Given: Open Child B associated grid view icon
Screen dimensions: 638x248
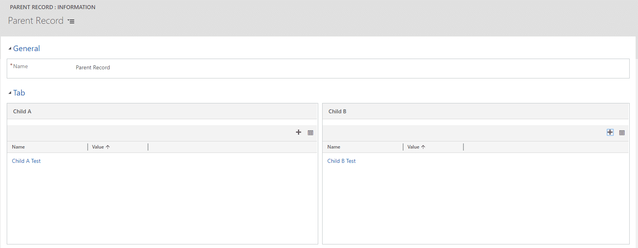Looking at the screenshot, I should [x=622, y=133].
